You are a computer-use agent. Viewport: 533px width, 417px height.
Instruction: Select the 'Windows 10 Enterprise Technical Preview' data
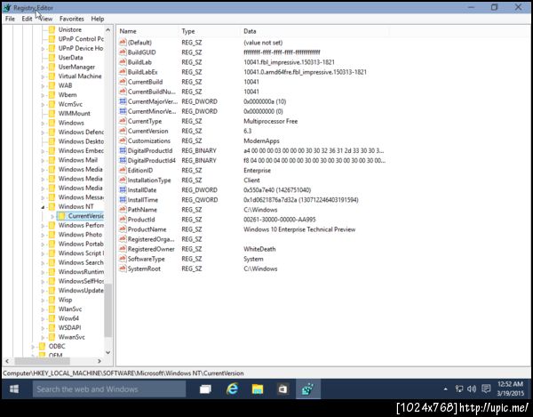pos(299,229)
